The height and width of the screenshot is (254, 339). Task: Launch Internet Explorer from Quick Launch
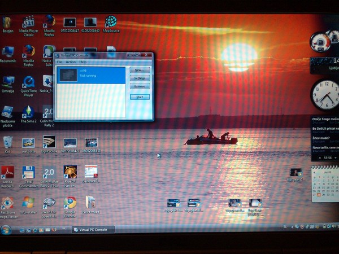(35, 230)
